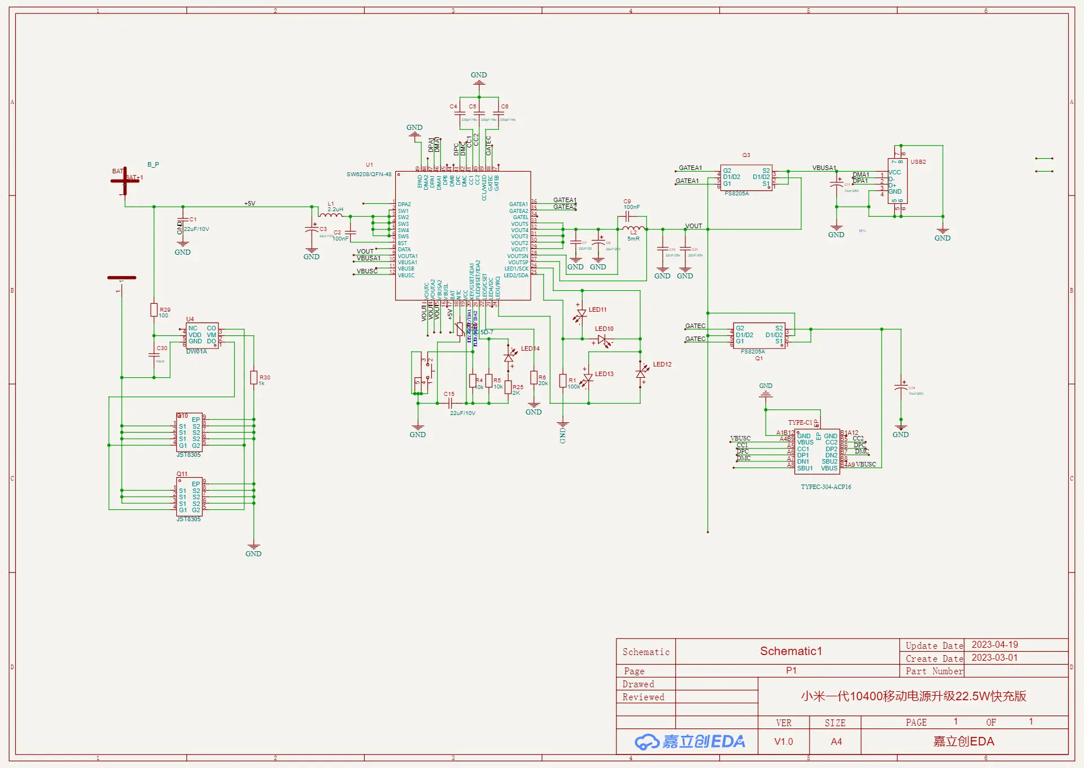Click the USB2 connector symbol

pyautogui.click(x=897, y=181)
